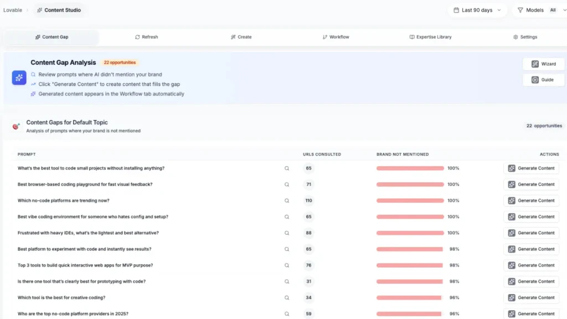Generate Content for 'no-code platforms trending' prompt

coord(531,200)
